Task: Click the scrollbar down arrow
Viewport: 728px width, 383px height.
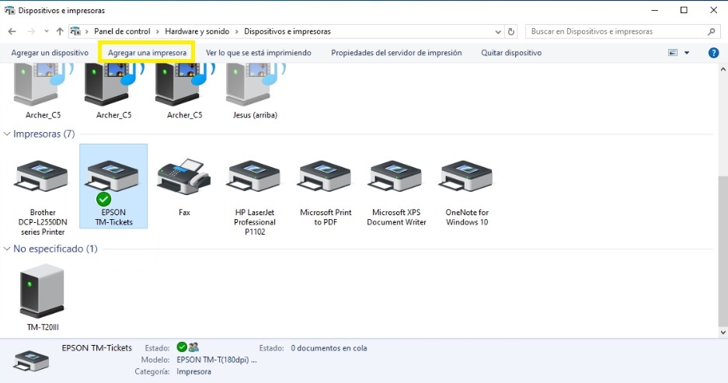Action: pos(723,333)
